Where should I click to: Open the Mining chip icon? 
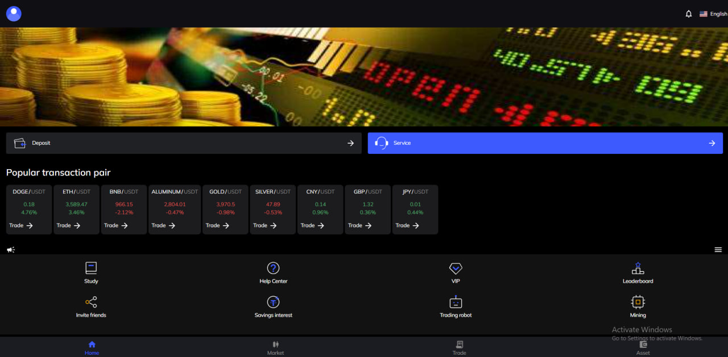(x=638, y=303)
